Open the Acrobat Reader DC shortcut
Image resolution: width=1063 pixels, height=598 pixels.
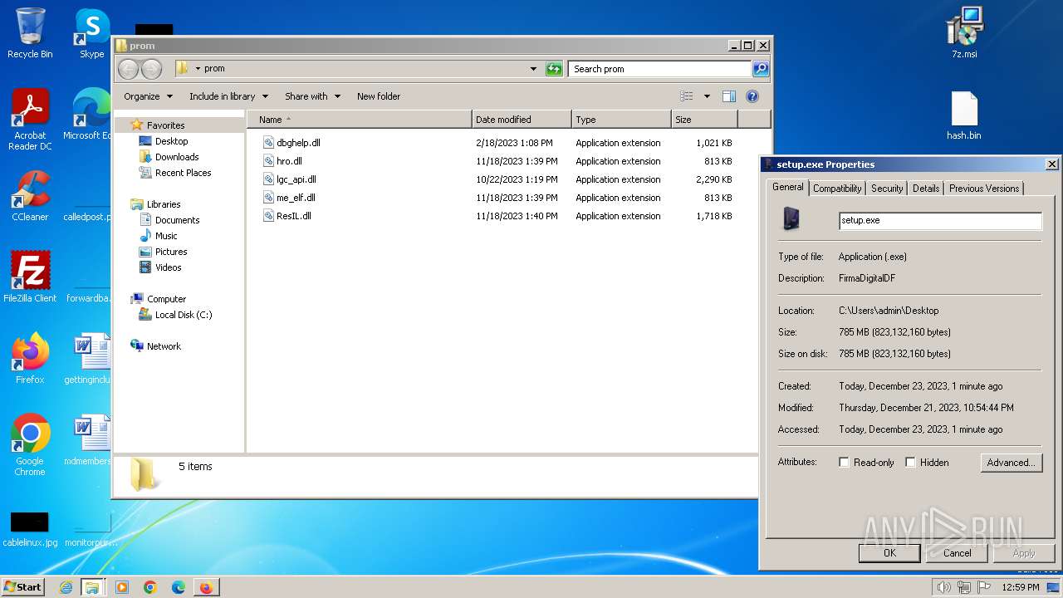point(30,119)
